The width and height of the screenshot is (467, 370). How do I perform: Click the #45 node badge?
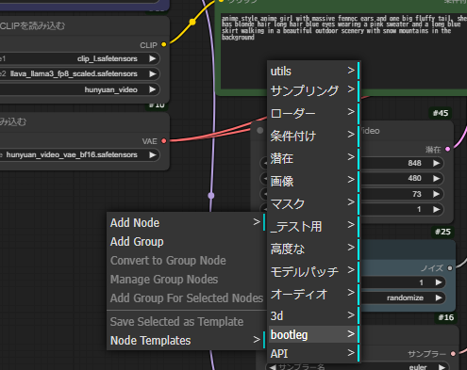point(441,113)
